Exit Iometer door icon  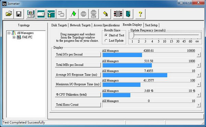pyautogui.click(x=128, y=14)
